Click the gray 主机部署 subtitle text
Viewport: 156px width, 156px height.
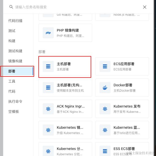(x=63, y=69)
